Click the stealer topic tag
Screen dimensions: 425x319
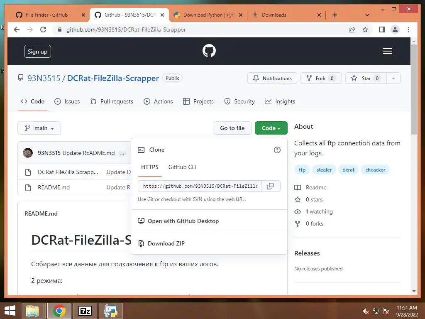[x=324, y=170]
